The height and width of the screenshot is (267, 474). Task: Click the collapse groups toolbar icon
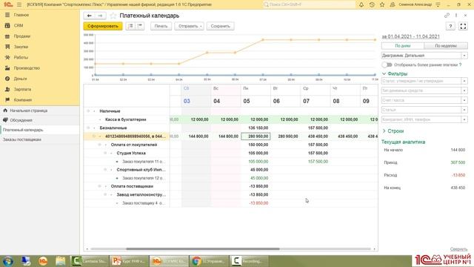tap(140, 27)
